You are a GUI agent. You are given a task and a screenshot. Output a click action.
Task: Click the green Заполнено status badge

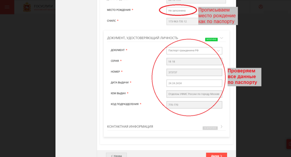(x=211, y=39)
